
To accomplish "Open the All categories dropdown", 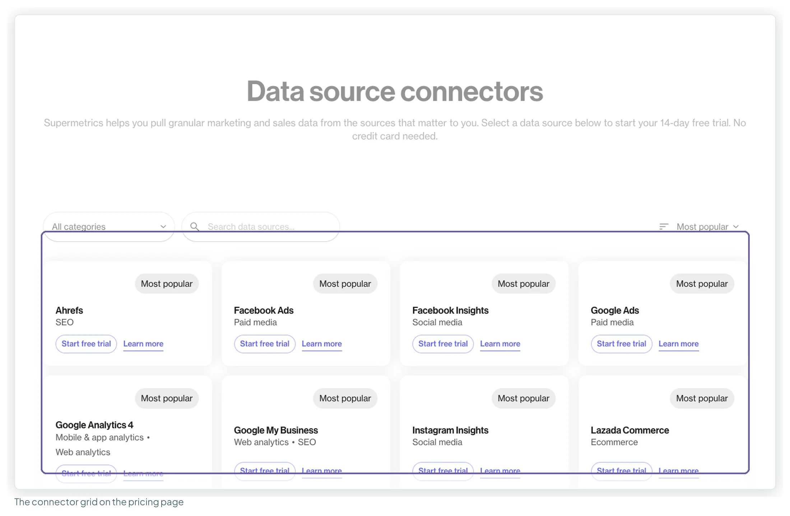I will [x=109, y=227].
